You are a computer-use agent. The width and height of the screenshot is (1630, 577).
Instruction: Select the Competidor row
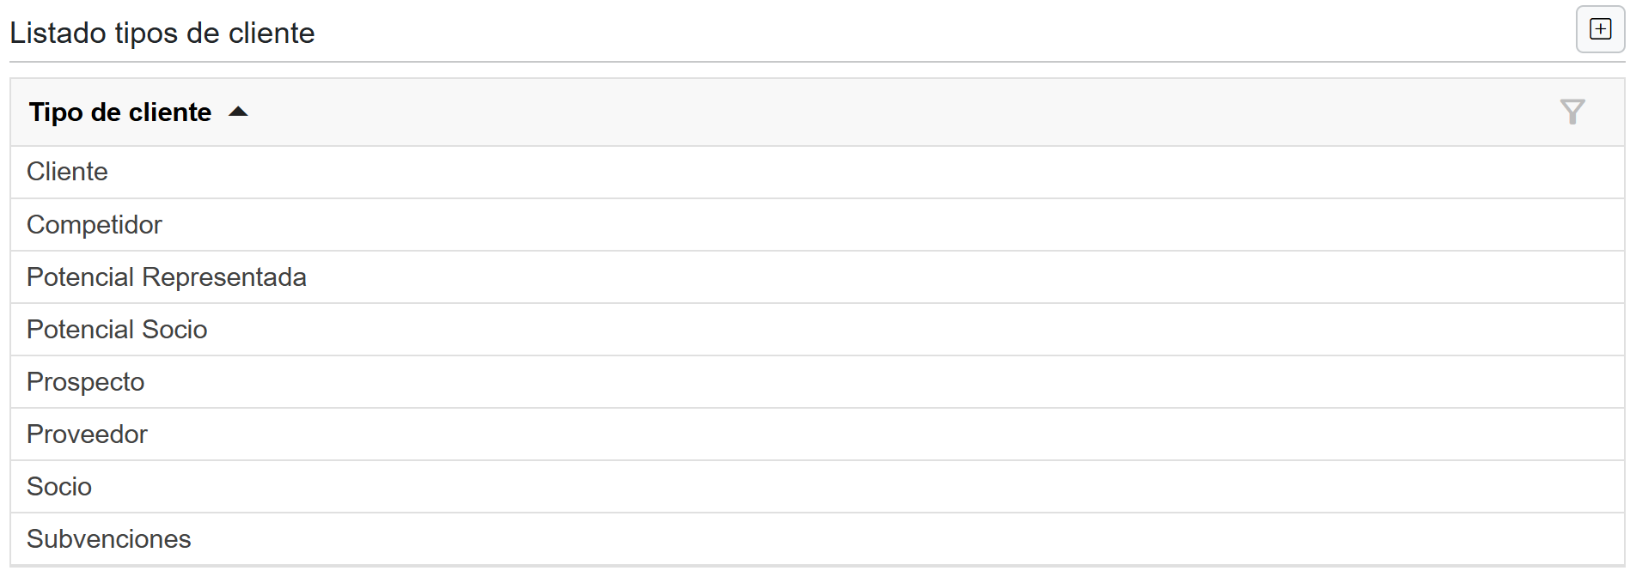click(x=95, y=225)
